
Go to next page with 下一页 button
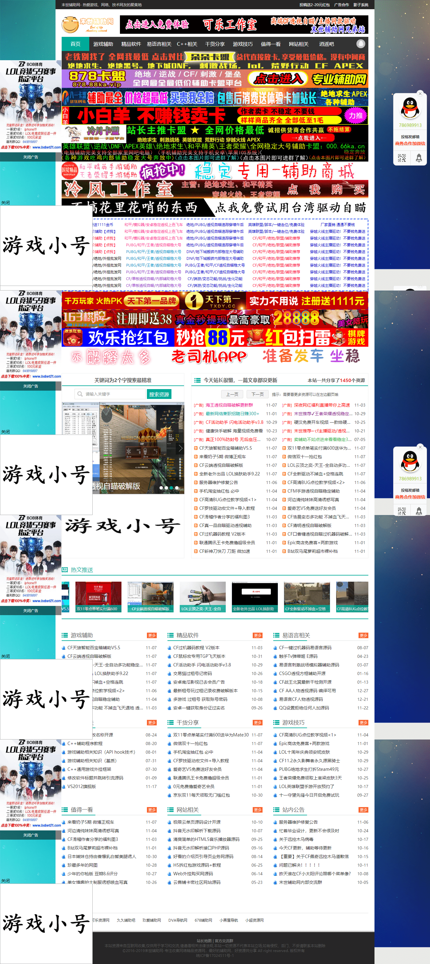pos(257,394)
